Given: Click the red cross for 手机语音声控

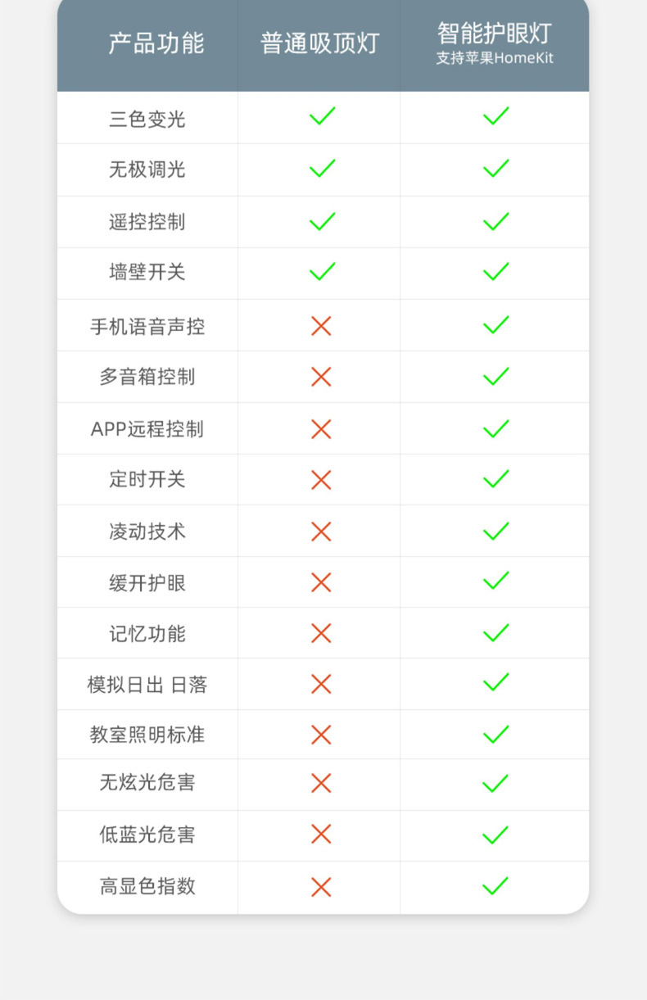Looking at the screenshot, I should (x=321, y=326).
